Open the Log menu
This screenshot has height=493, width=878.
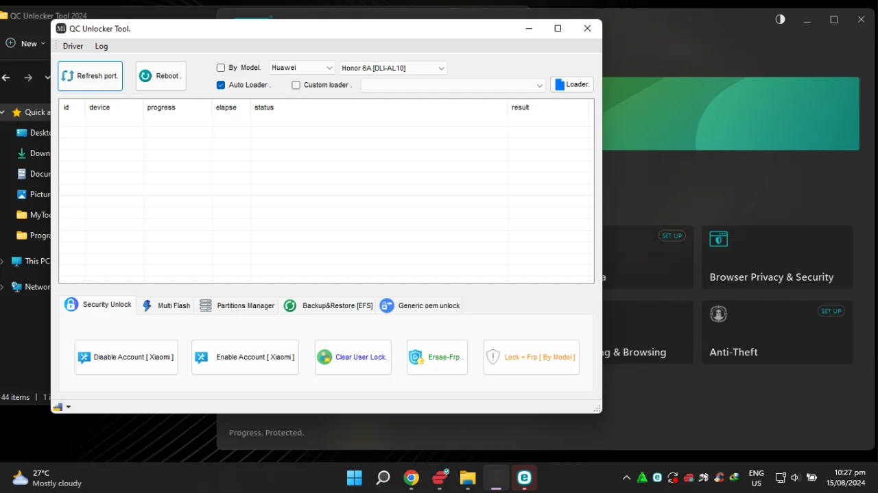(102, 46)
